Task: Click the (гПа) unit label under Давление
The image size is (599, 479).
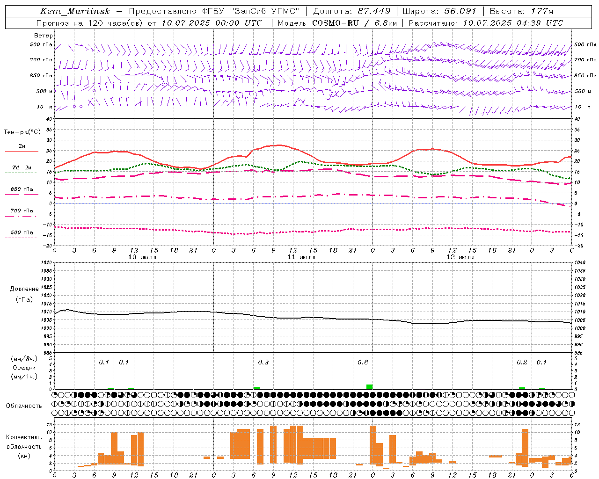Action: click(24, 300)
